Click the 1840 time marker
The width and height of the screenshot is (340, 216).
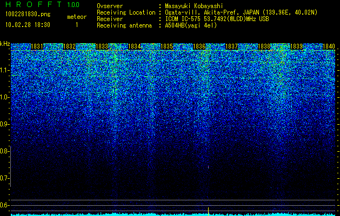click(329, 46)
